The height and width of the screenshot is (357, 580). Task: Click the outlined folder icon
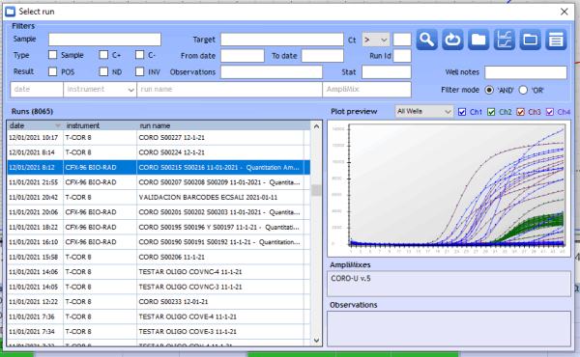tap(531, 40)
